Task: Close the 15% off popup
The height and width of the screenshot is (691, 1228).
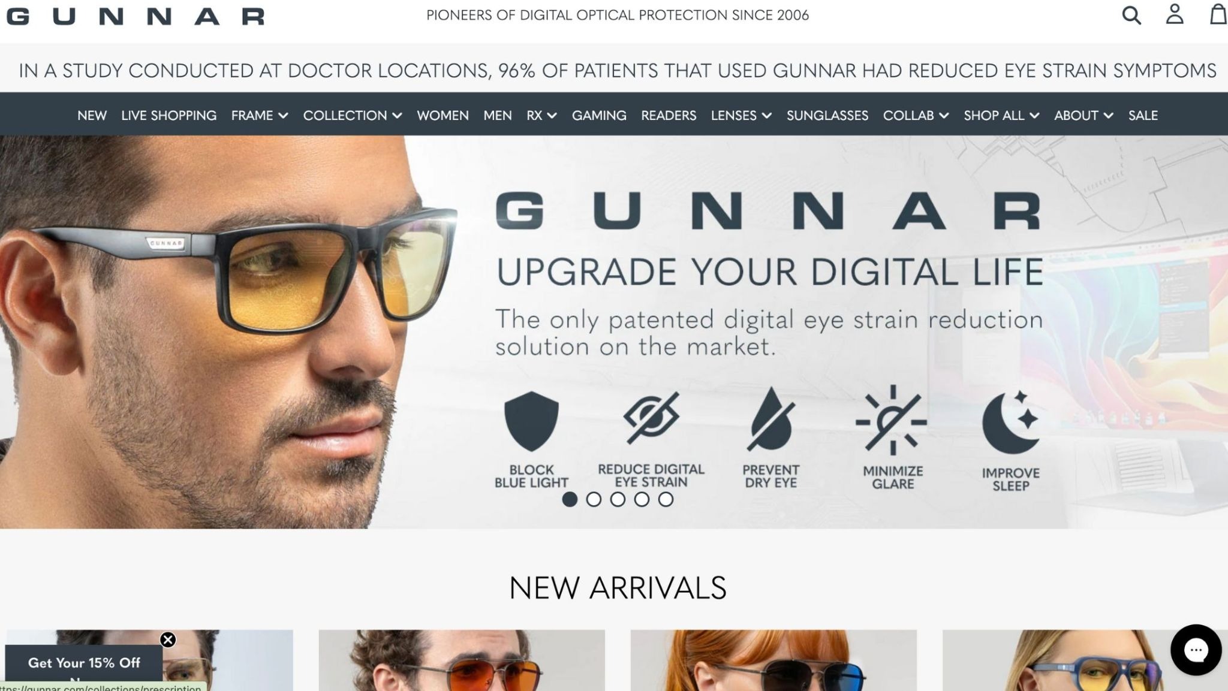Action: tap(168, 639)
